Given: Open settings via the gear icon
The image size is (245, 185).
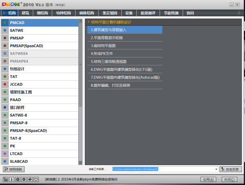Looking at the screenshot, I should tap(24, 179).
